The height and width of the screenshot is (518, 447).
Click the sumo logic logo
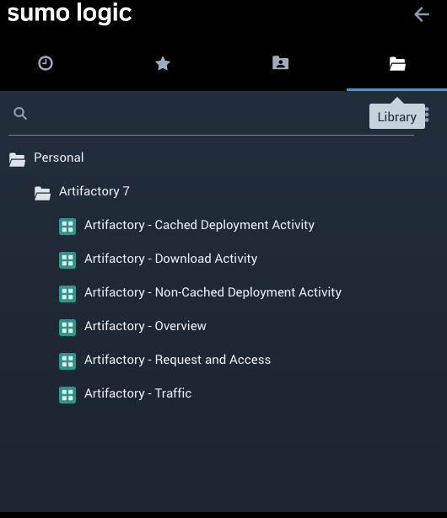point(69,13)
